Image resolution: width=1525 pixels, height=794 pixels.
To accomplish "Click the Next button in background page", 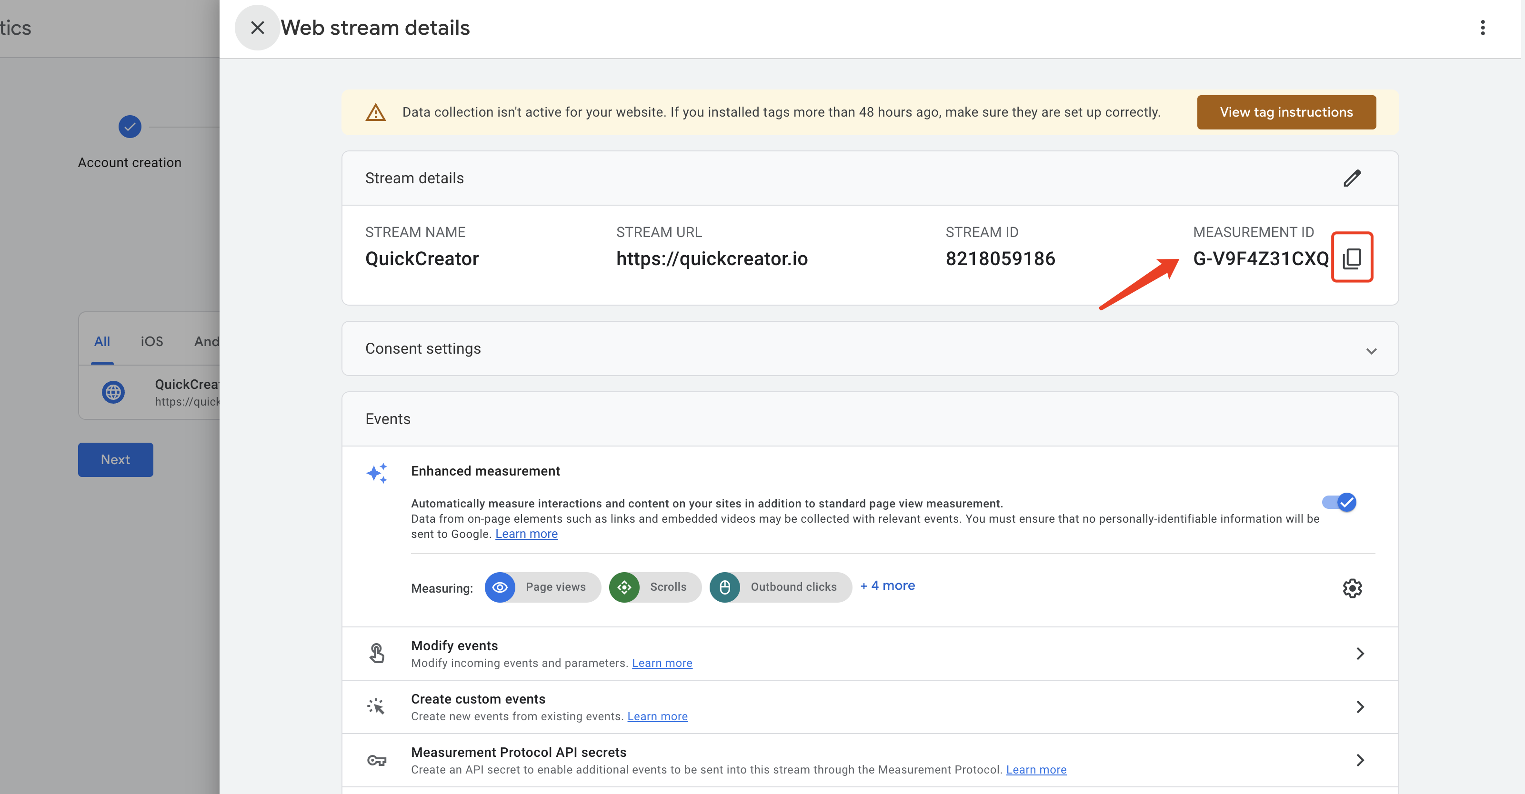I will 115,460.
